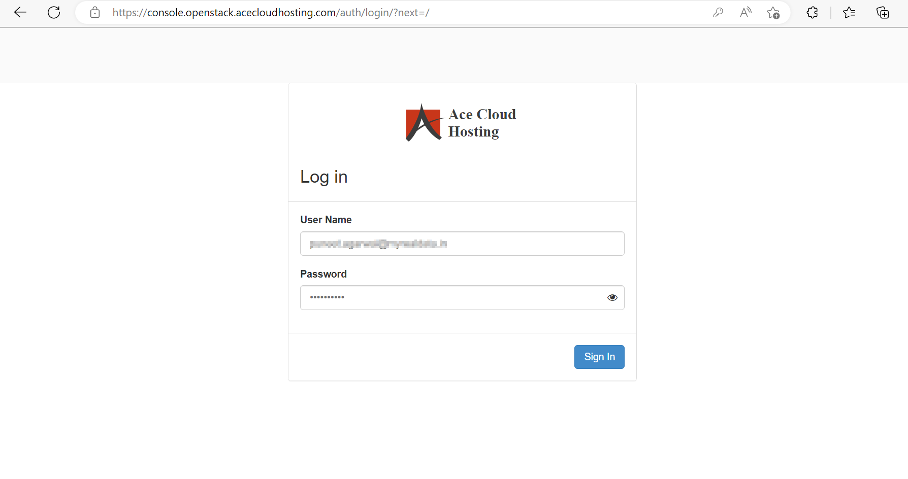The height and width of the screenshot is (479, 908).
Task: Start Read Aloud from the address bar
Action: (x=745, y=13)
